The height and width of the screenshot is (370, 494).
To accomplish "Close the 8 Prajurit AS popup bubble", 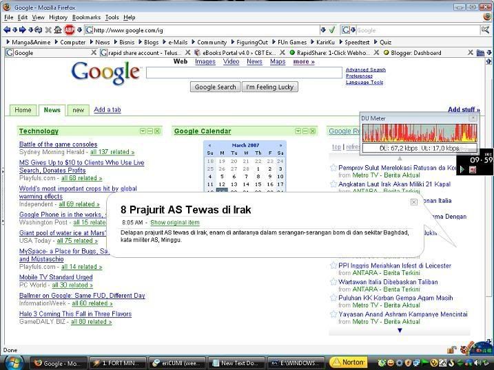I will [413, 202].
